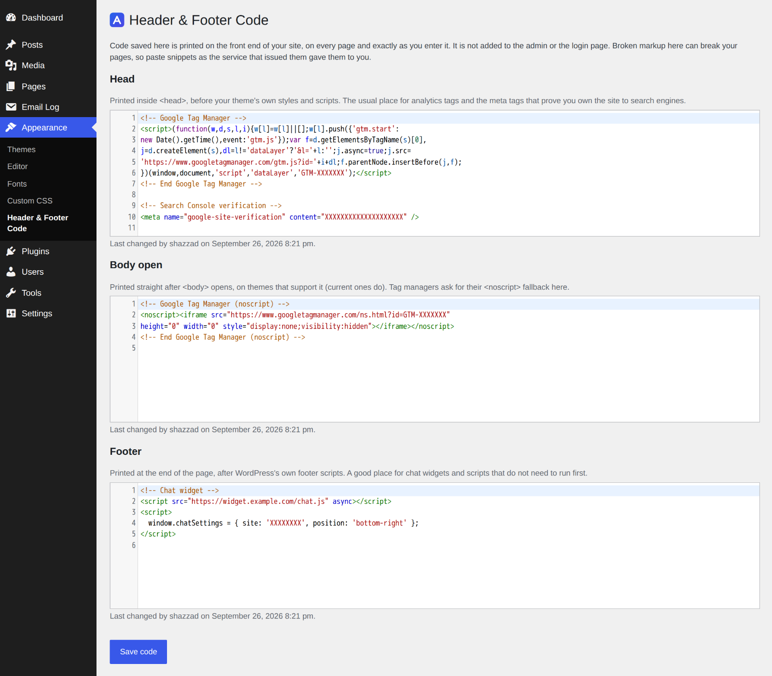
Task: Open the Media menu item
Action: coord(48,66)
